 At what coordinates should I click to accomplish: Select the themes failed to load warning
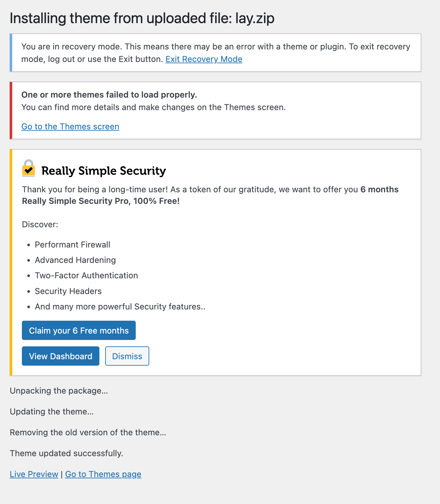point(109,95)
